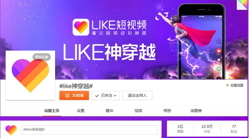Select the 话题榜 tab

[x=196, y=111]
